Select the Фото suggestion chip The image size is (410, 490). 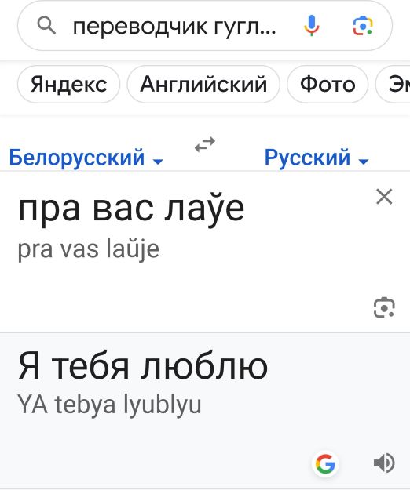pos(328,85)
